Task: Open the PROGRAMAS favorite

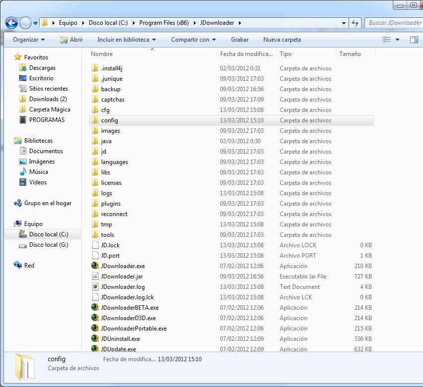Action: (47, 119)
